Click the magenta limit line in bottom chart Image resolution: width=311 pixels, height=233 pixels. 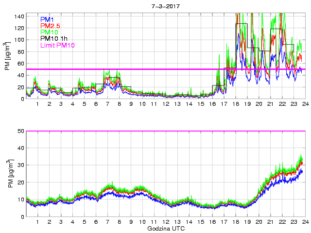pos(165,131)
